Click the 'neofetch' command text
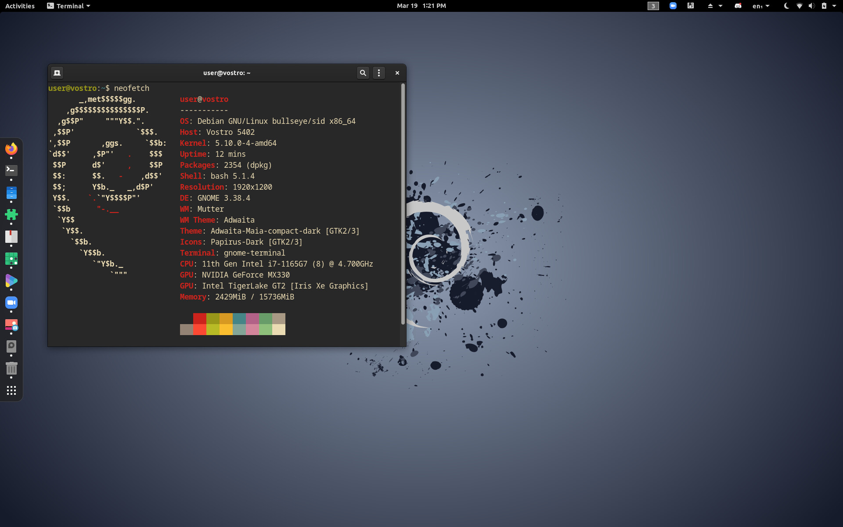 click(132, 88)
